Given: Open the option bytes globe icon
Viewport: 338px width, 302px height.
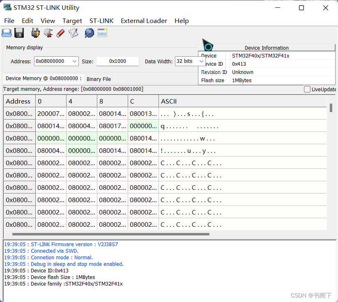Looking at the screenshot, I should coord(90,33).
